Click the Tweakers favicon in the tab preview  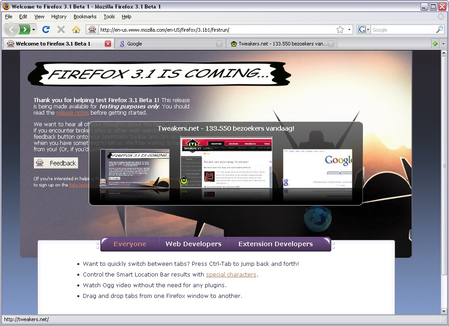pos(184,181)
